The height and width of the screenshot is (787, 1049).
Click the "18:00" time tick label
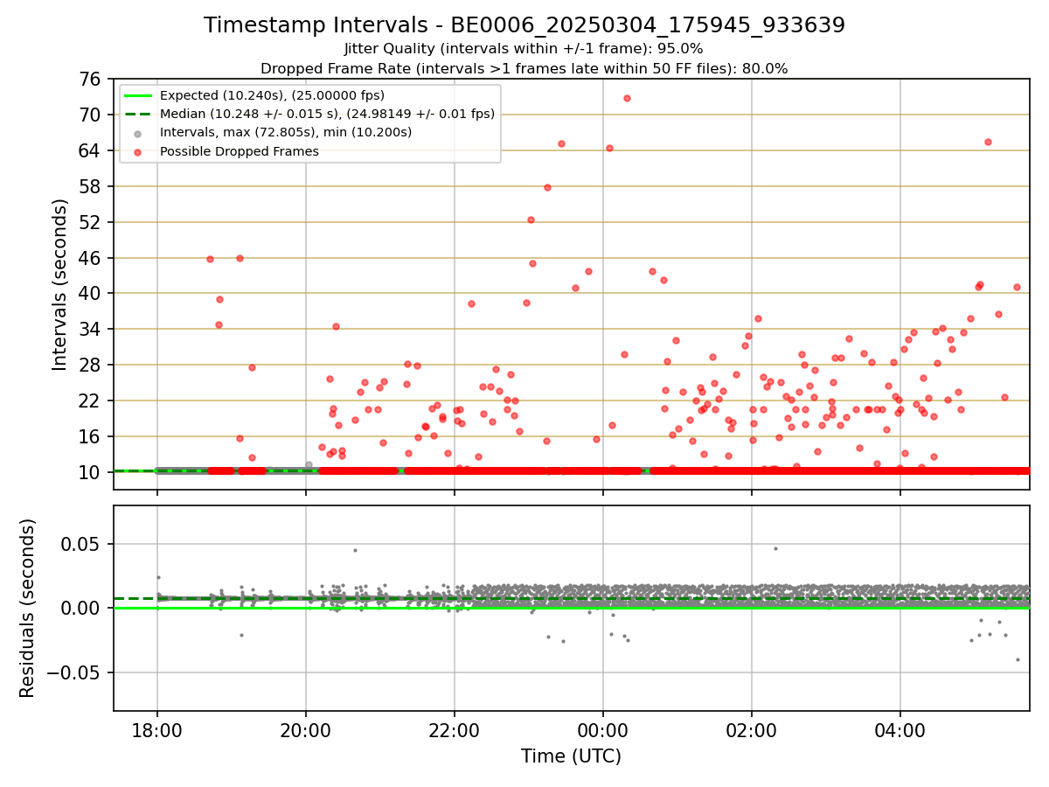(x=157, y=730)
